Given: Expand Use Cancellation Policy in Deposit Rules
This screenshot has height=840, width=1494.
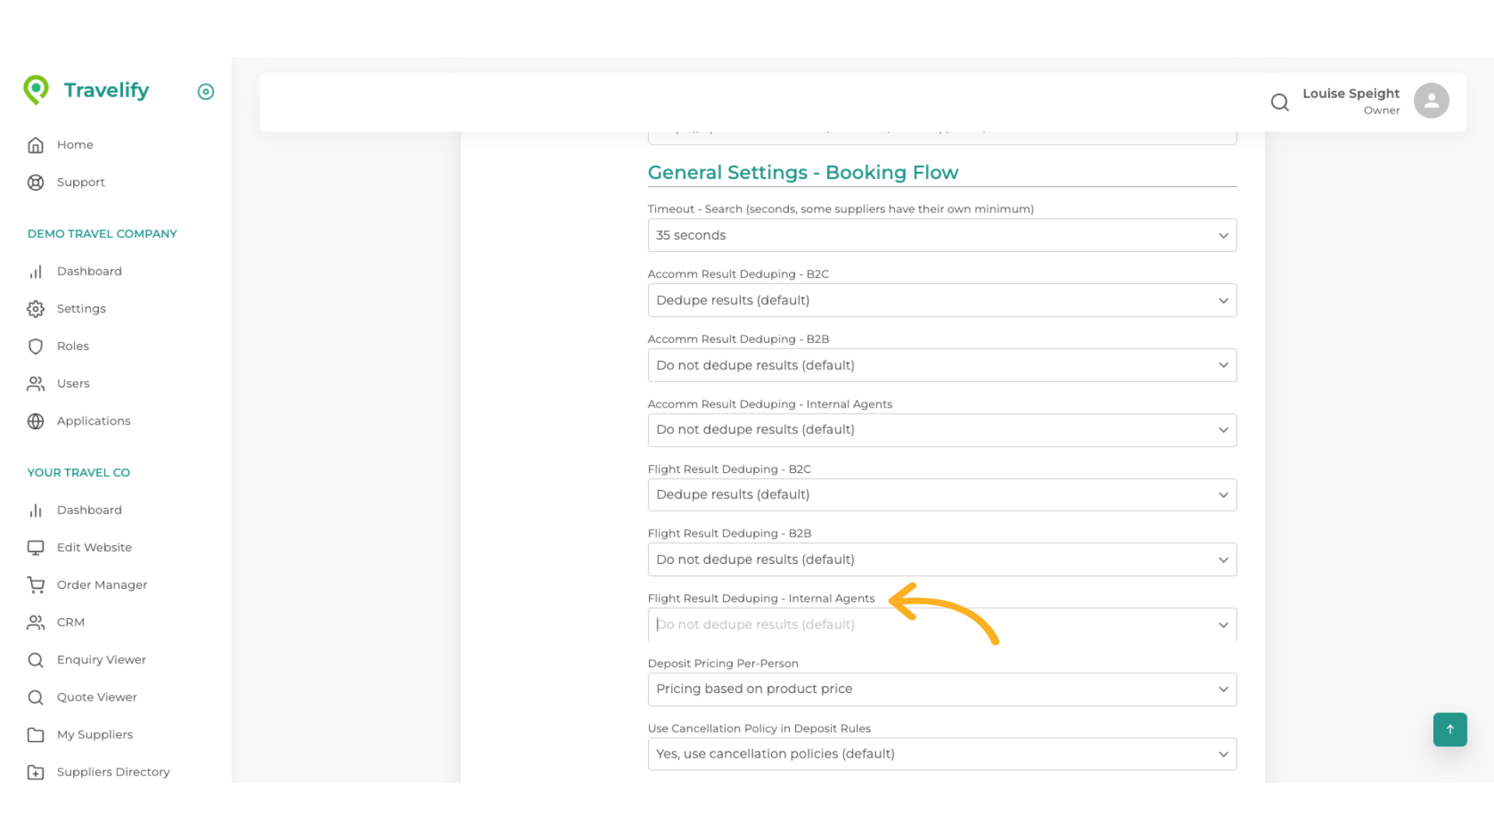Looking at the screenshot, I should [x=942, y=754].
